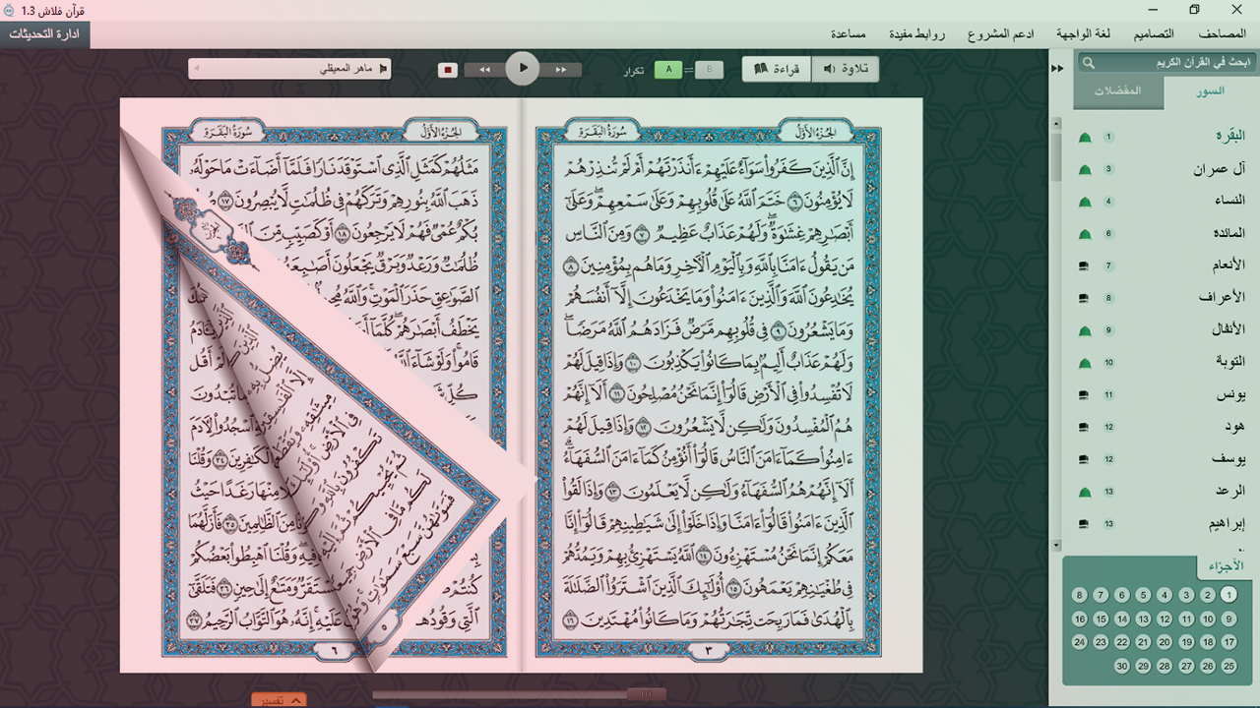The image size is (1260, 708).
Task: Focus the ابحث في القرآن الكريم search field
Action: 1166,63
